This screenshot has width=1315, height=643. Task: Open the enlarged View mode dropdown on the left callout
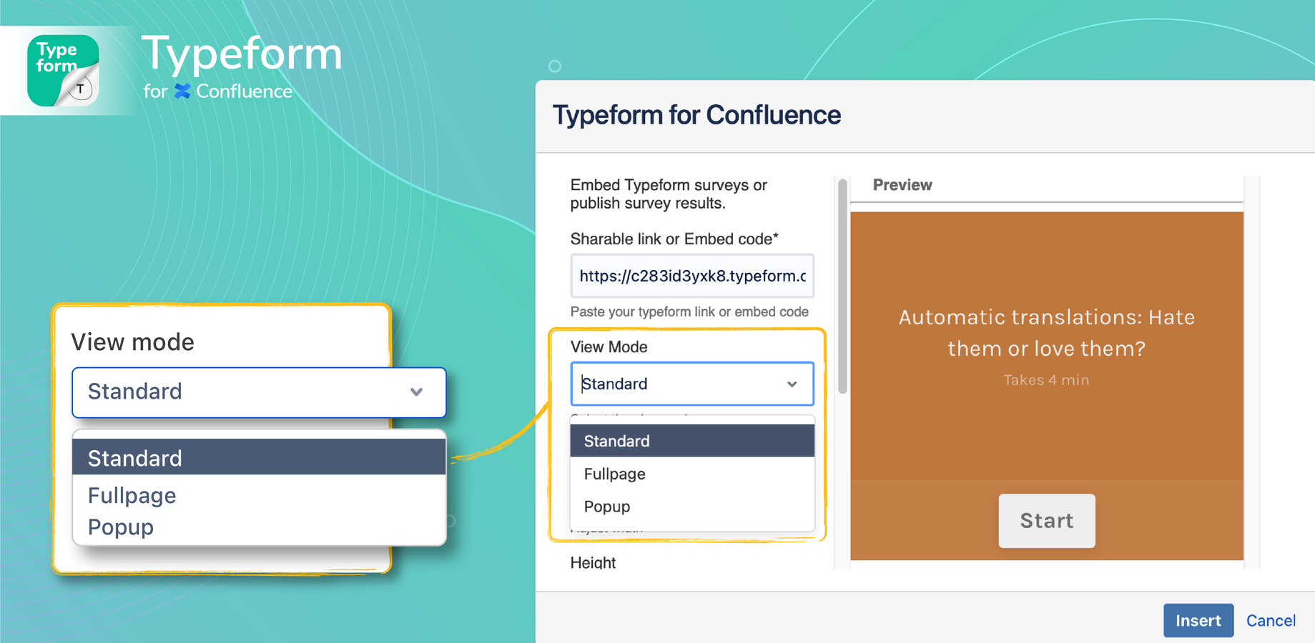click(x=259, y=392)
